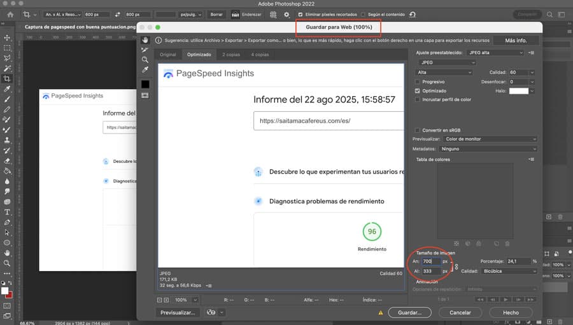Select the Pen tool in left toolbar
This screenshot has width=573, height=325.
(7, 222)
